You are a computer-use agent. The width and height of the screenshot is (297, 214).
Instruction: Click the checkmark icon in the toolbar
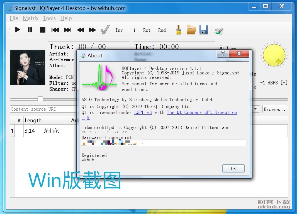pyautogui.click(x=105, y=30)
